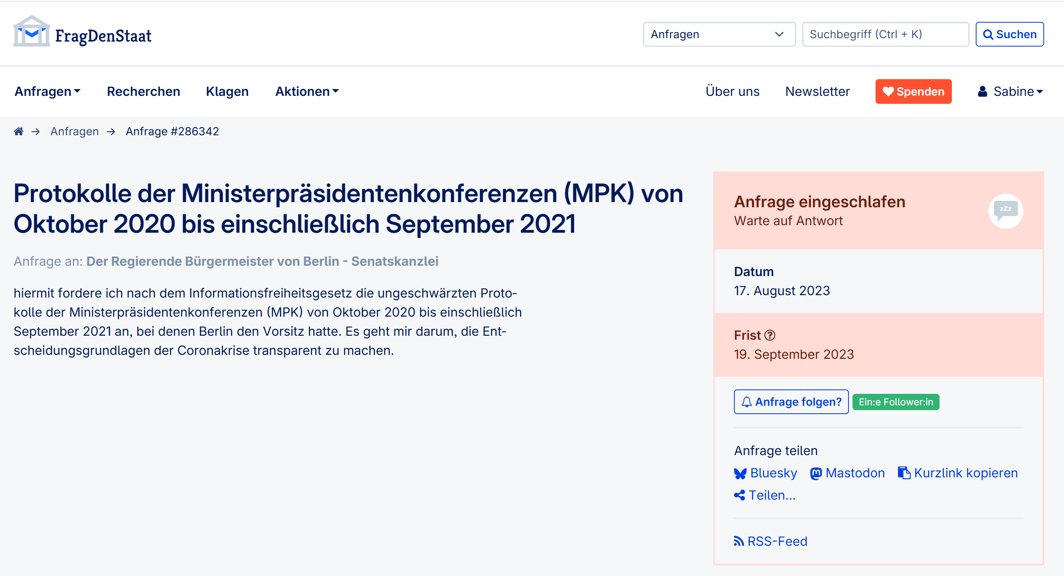Focus the Suchbegriff search input field
The height and width of the screenshot is (576, 1064).
tap(885, 34)
